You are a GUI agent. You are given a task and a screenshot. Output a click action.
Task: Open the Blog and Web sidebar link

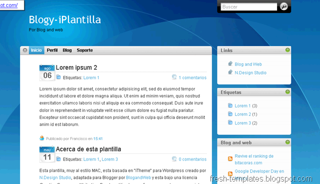(248, 64)
